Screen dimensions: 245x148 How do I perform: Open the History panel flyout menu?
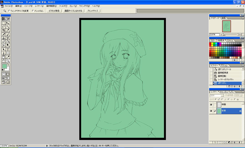tap(243, 65)
